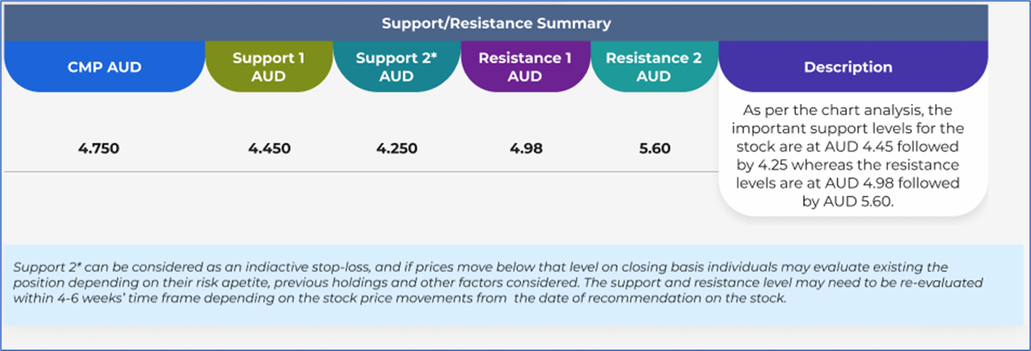Click the Support 2* AUD header

[397, 67]
